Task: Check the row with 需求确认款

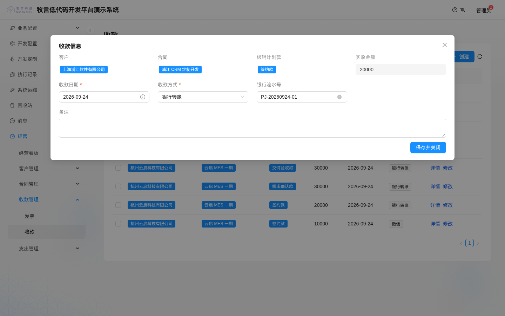Action: tap(118, 186)
